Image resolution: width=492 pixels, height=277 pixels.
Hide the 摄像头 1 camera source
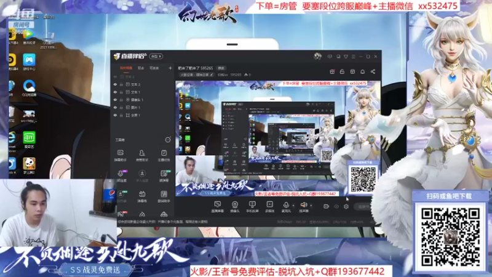115,100
